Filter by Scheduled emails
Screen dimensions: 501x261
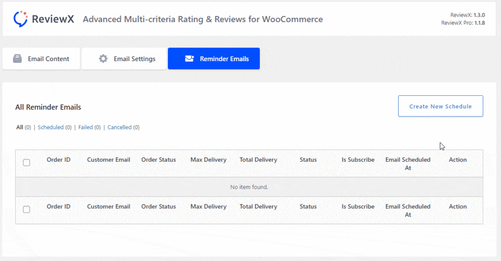tap(50, 127)
